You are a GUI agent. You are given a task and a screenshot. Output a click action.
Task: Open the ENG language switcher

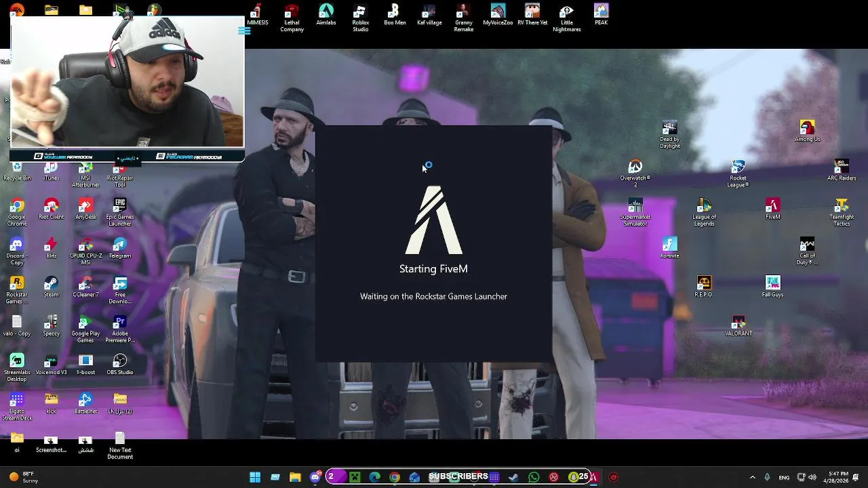coord(785,477)
